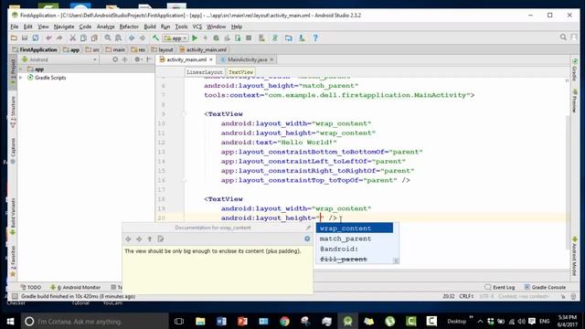
Task: Click the Replace toolbar icon
Action: pyautogui.click(x=118, y=38)
